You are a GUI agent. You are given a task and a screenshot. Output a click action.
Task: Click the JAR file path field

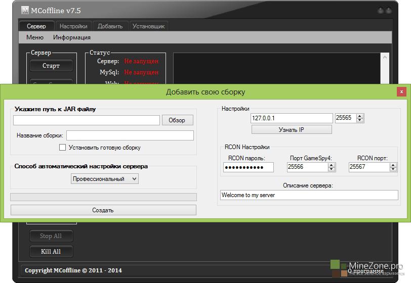pos(86,120)
